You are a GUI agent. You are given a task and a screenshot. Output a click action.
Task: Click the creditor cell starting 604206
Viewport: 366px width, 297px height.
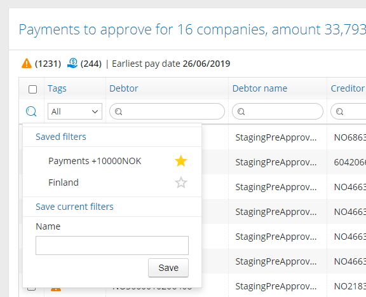pyautogui.click(x=350, y=162)
